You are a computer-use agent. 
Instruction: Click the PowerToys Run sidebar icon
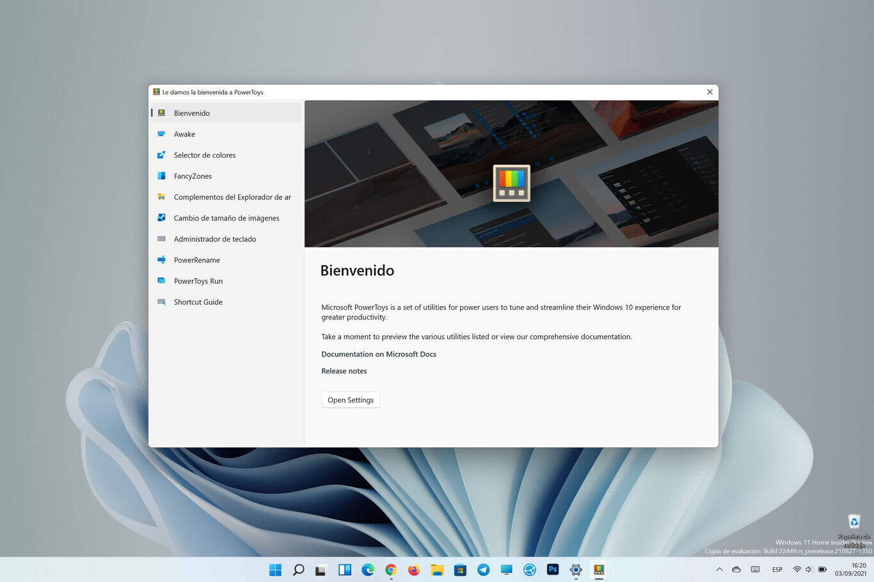click(161, 281)
